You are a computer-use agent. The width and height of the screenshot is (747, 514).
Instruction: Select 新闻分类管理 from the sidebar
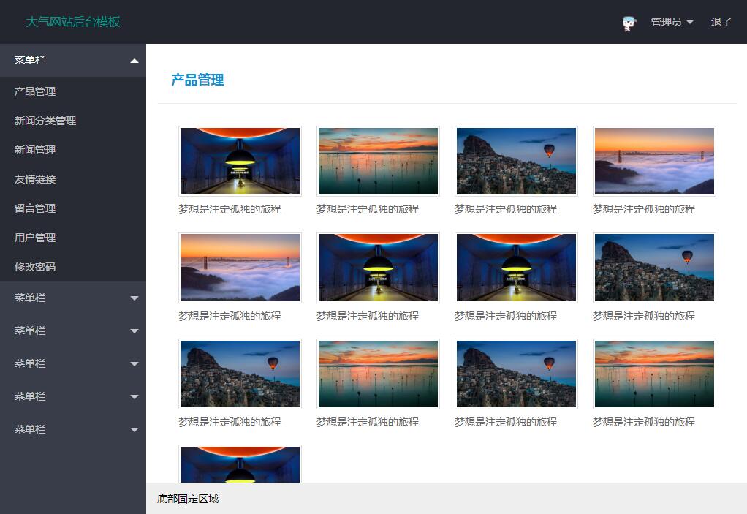pyautogui.click(x=45, y=121)
